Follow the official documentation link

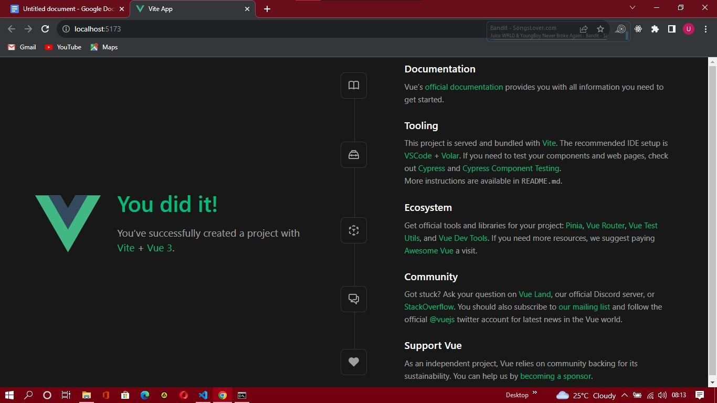[x=464, y=87]
